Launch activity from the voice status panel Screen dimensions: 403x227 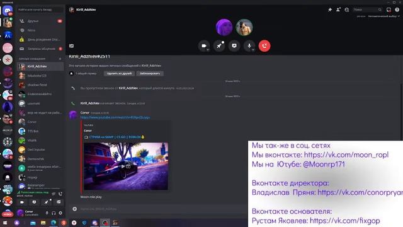point(46,202)
